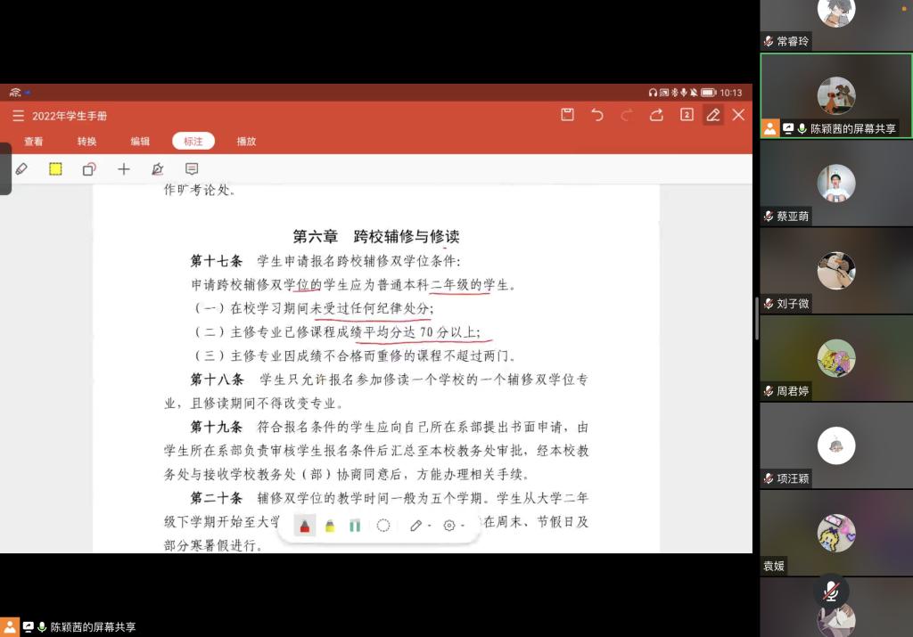Select participant 周君婷 tile
Screen dimensions: 913x637
point(836,358)
